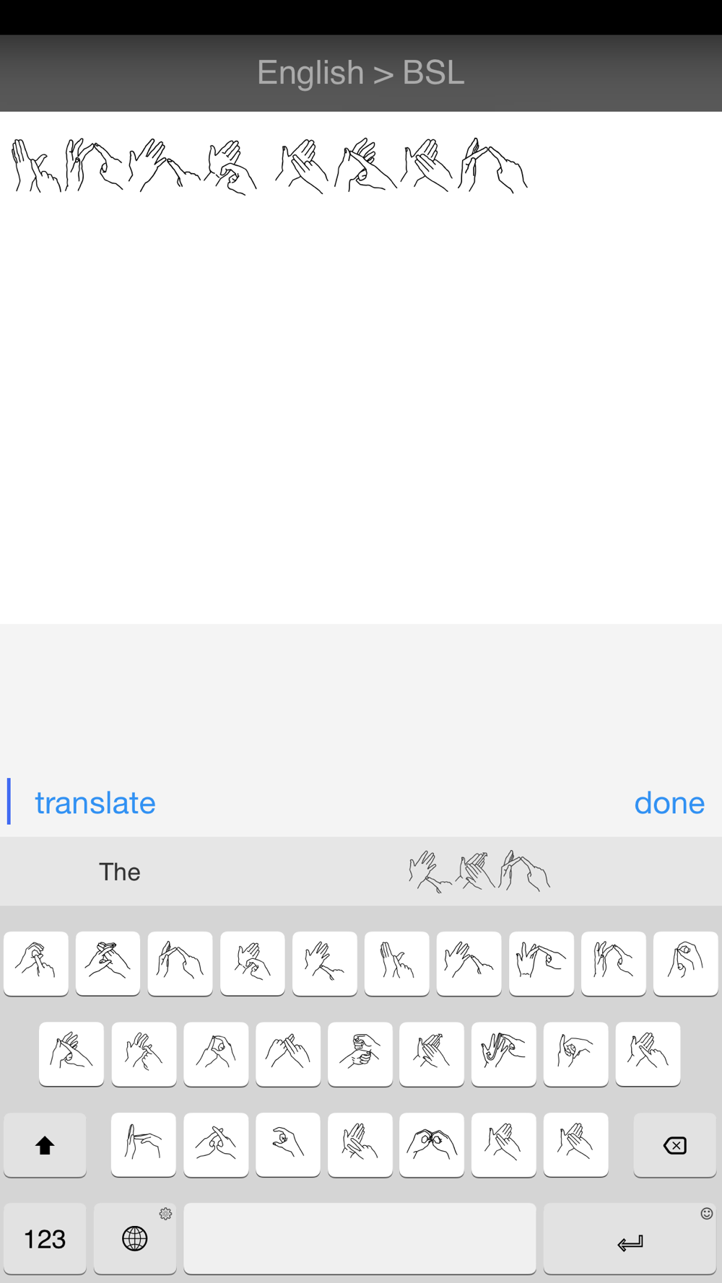Tap the BSL sign key in Z position
The height and width of the screenshot is (1283, 722).
144,1144
